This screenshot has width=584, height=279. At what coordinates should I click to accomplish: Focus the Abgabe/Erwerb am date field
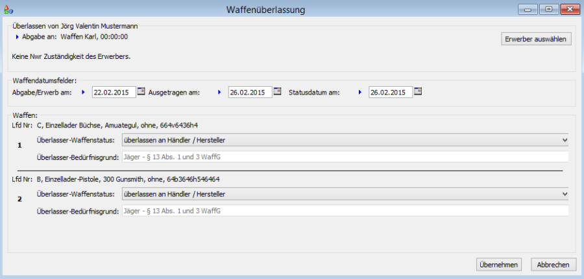click(114, 93)
